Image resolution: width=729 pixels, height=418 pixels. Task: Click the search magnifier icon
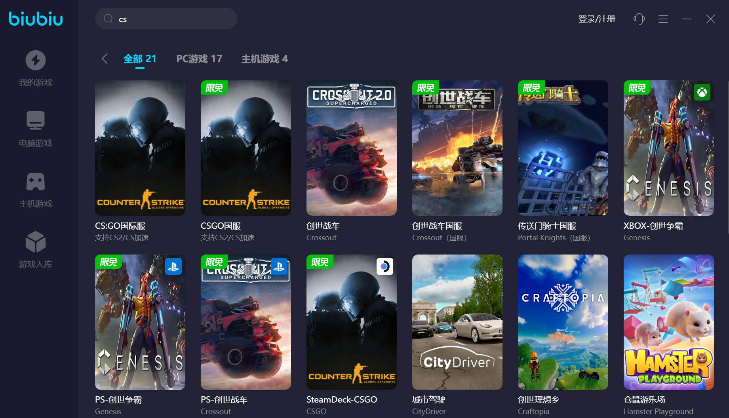108,19
